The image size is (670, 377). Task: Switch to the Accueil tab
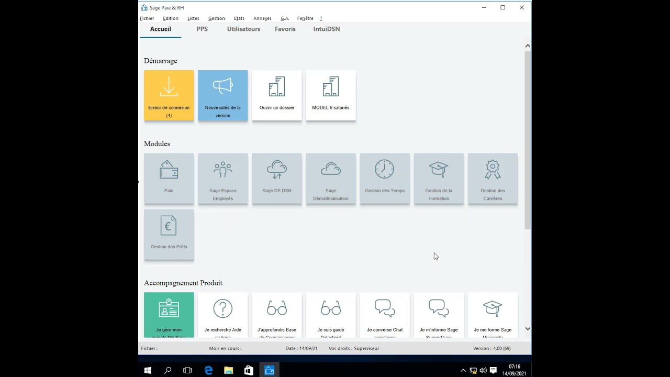point(160,29)
